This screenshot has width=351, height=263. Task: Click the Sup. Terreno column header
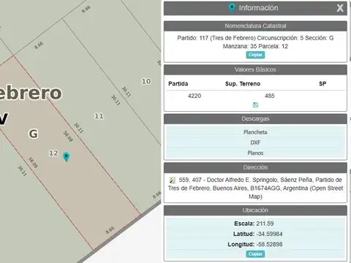(243, 84)
